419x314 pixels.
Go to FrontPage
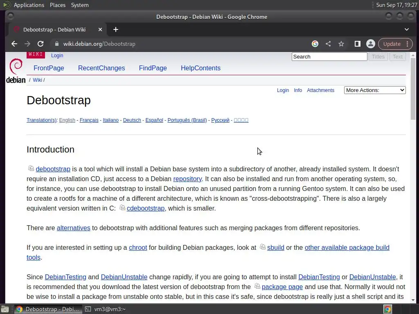tap(49, 68)
